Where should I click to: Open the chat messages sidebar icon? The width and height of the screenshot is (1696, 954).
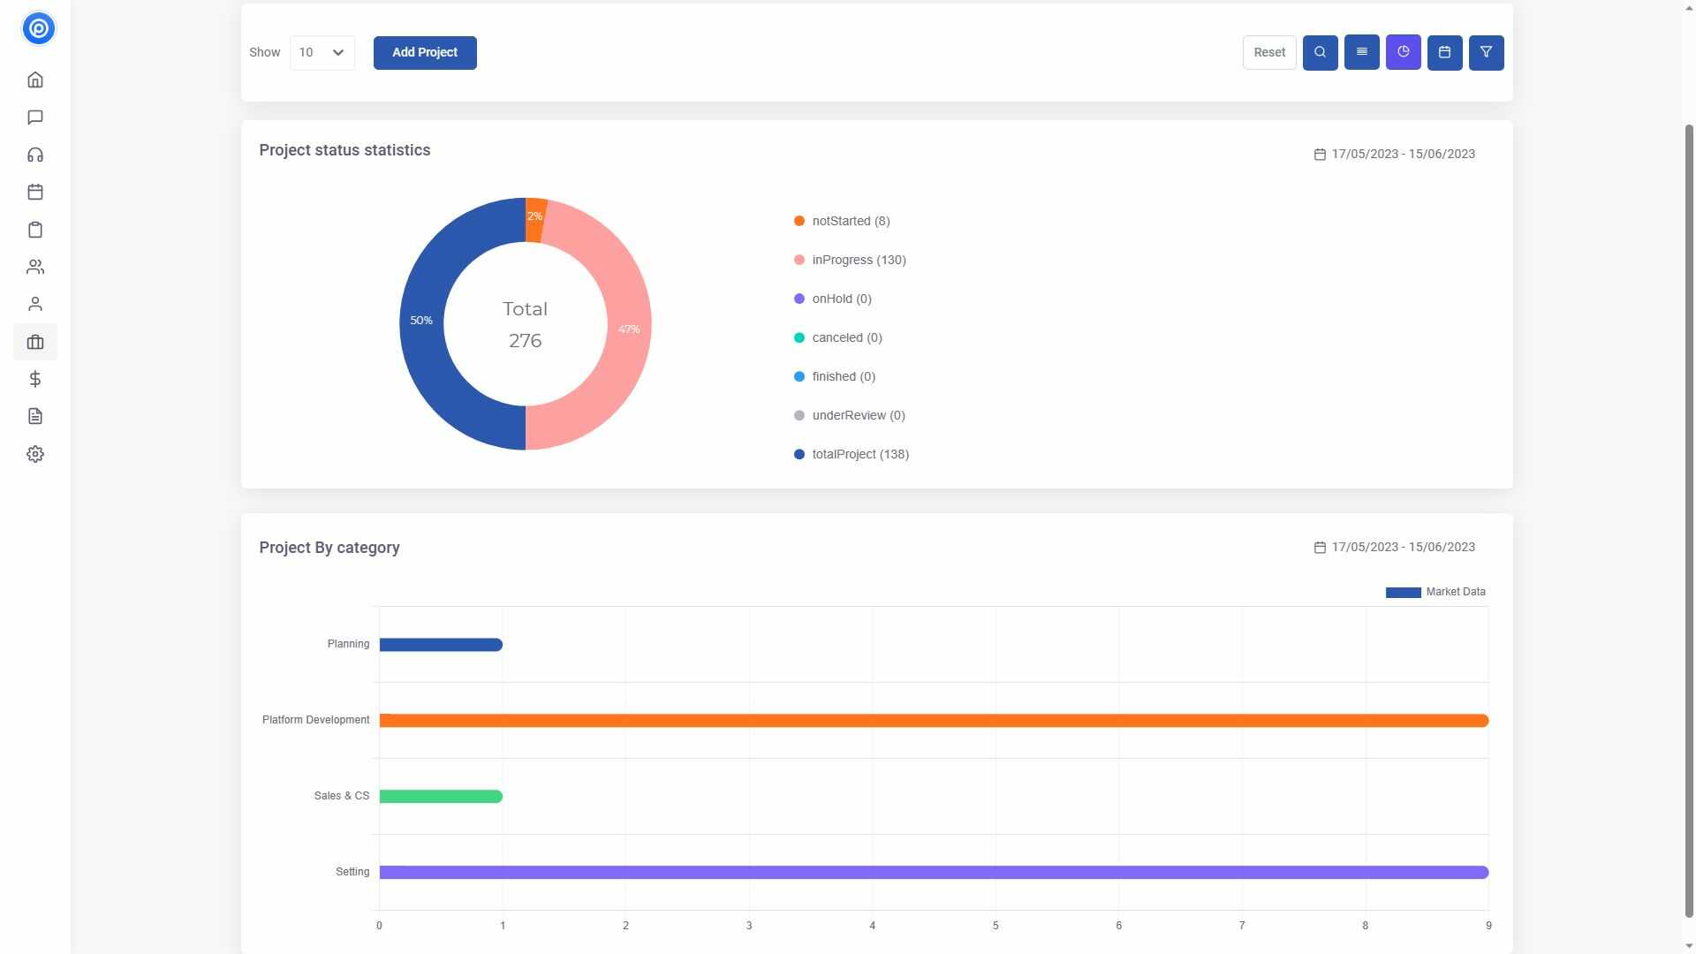pyautogui.click(x=35, y=117)
